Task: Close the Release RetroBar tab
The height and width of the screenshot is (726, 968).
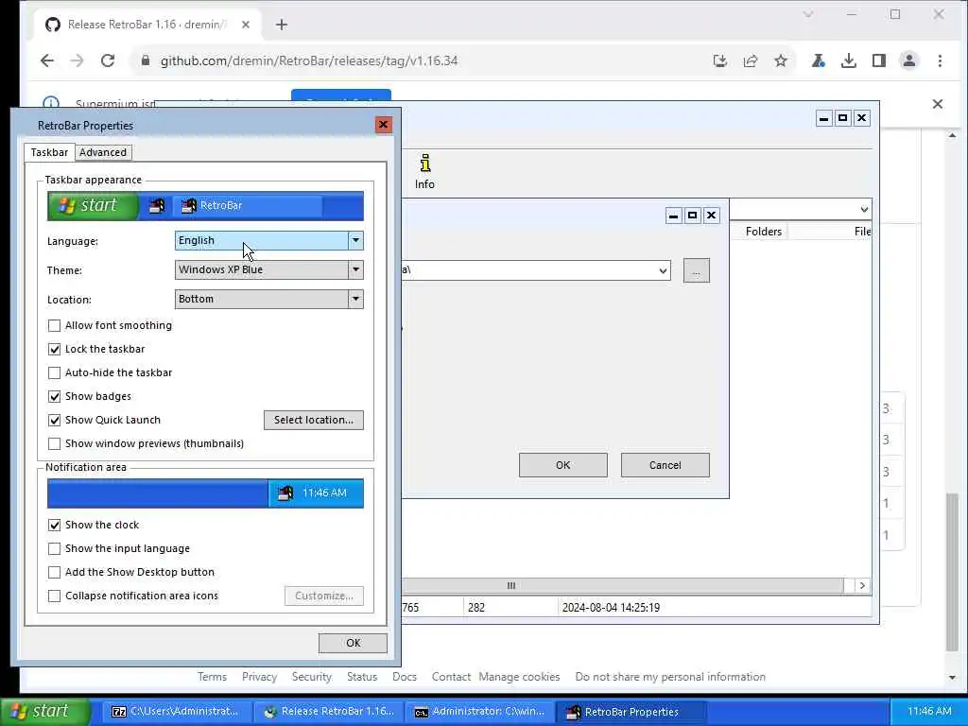Action: 246,25
